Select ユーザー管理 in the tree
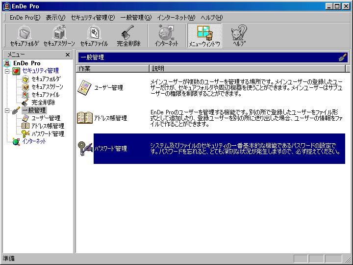The width and height of the screenshot is (353, 265). 46,118
